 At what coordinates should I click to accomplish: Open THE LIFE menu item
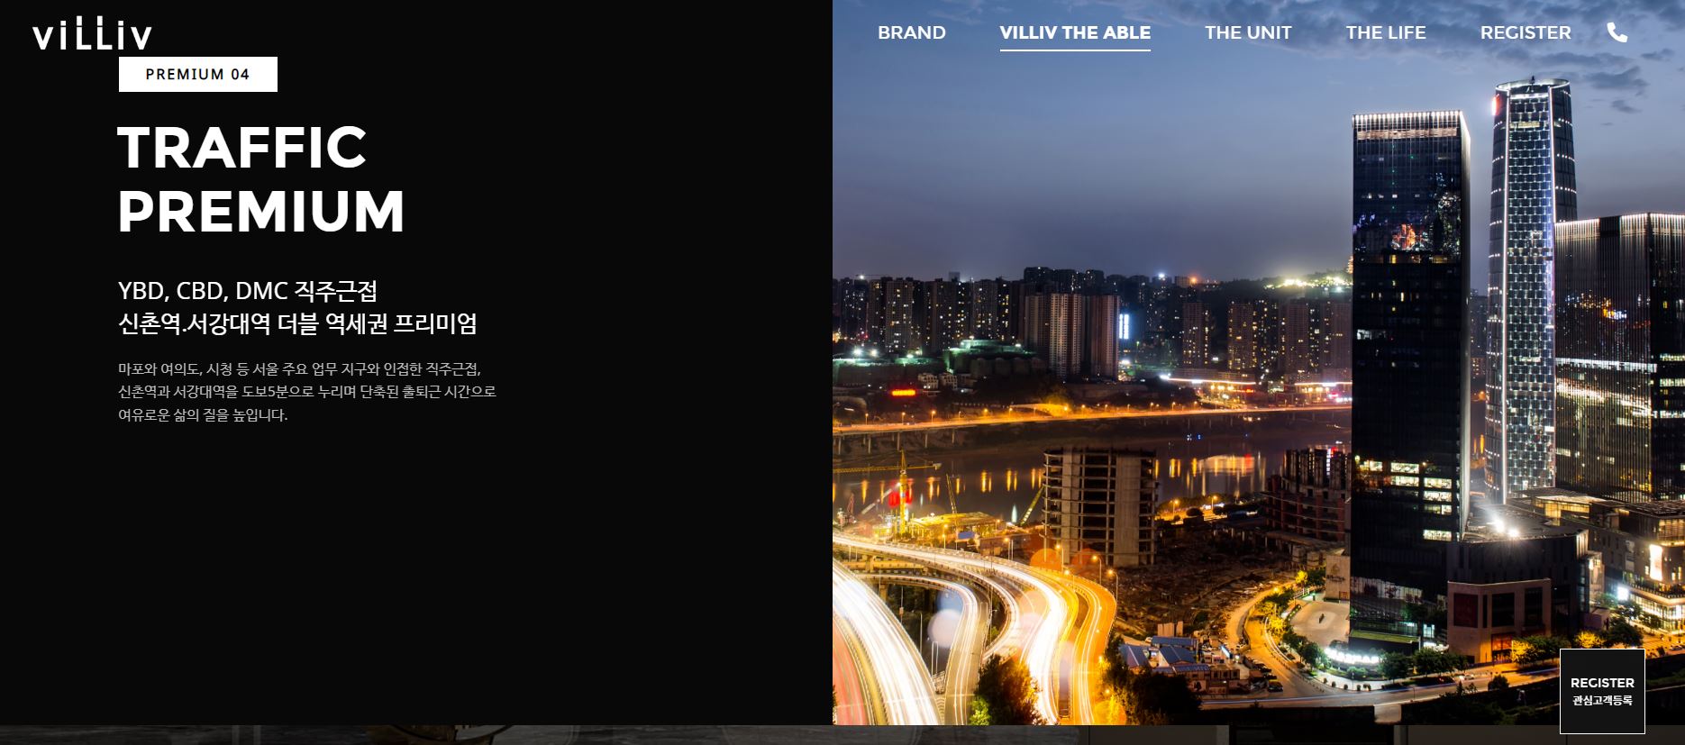coord(1386,32)
